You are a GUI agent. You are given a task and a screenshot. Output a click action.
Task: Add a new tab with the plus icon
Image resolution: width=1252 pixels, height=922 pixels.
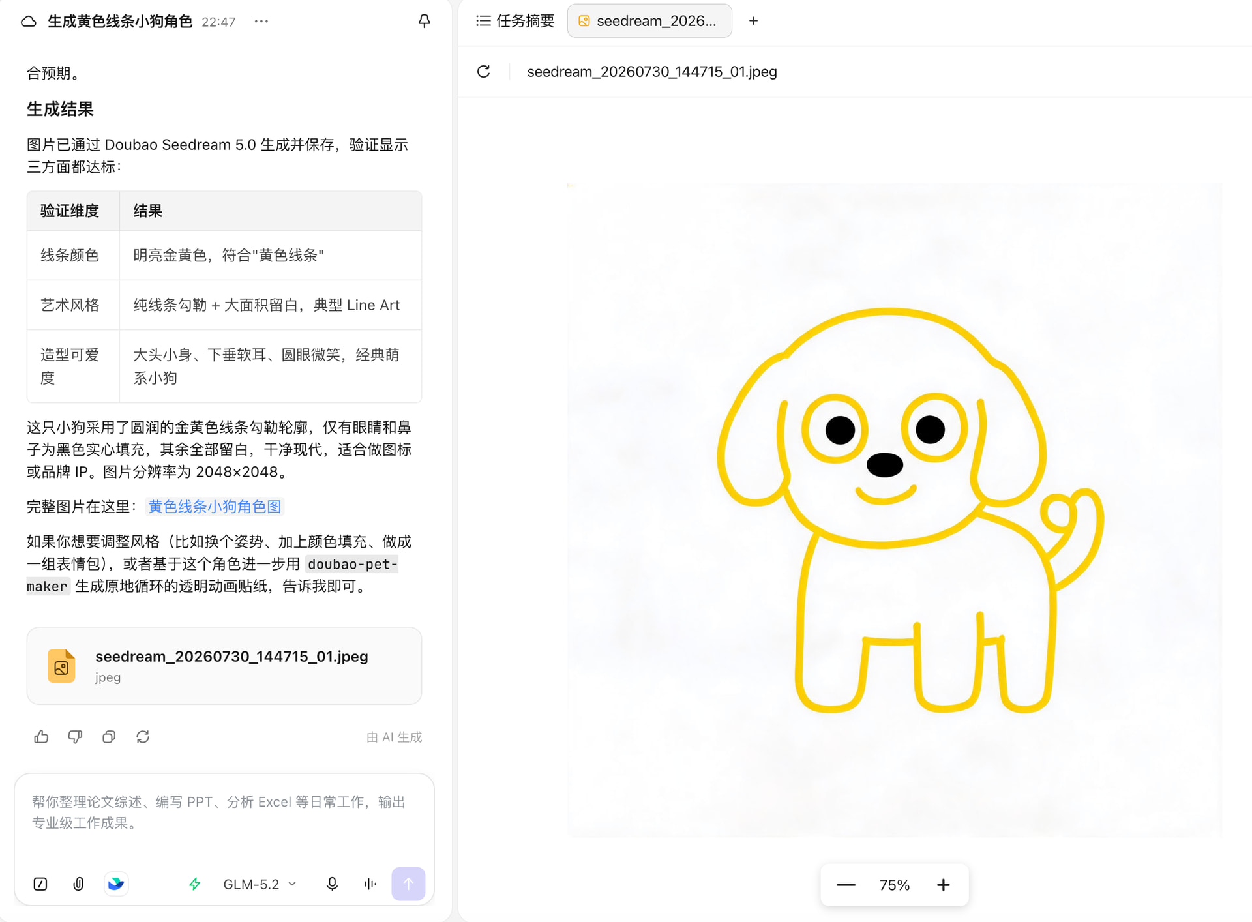click(x=753, y=21)
